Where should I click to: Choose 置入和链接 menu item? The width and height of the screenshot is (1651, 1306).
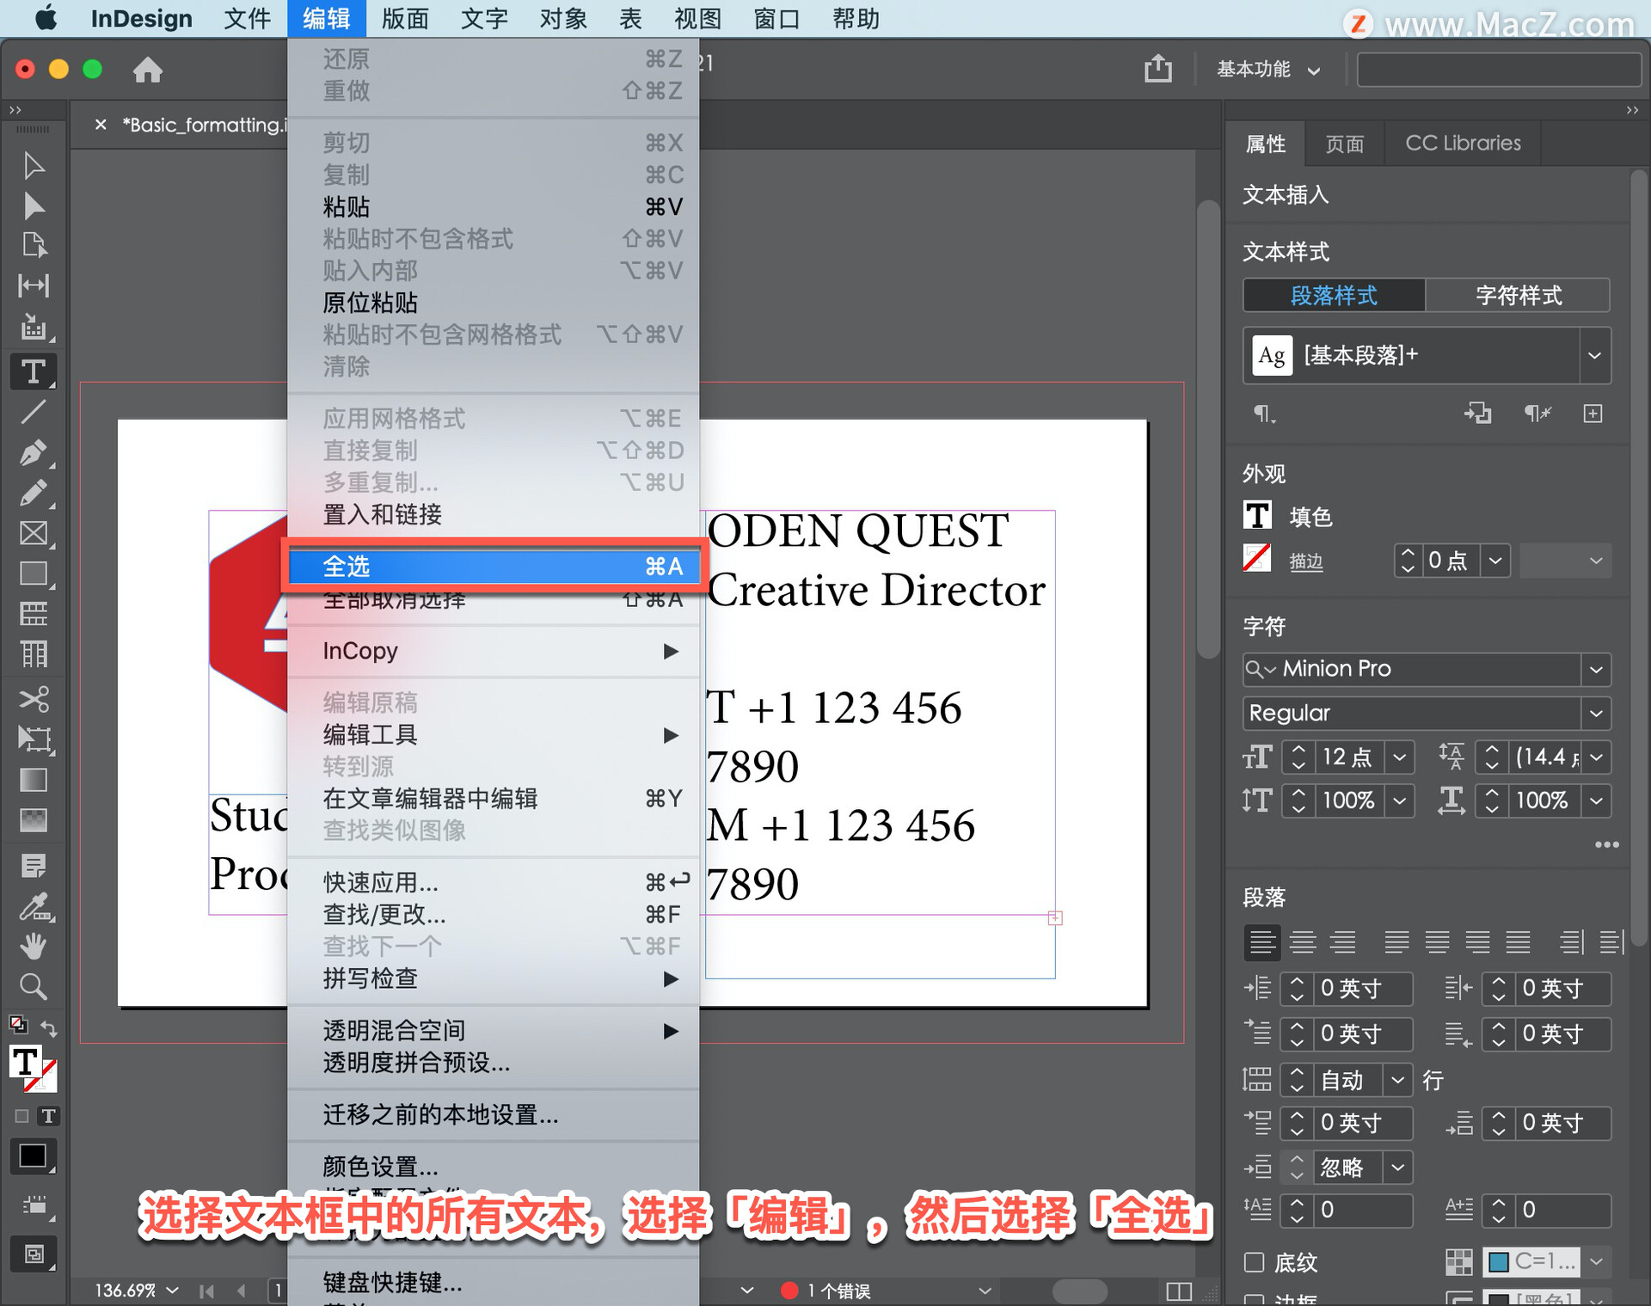pos(494,514)
